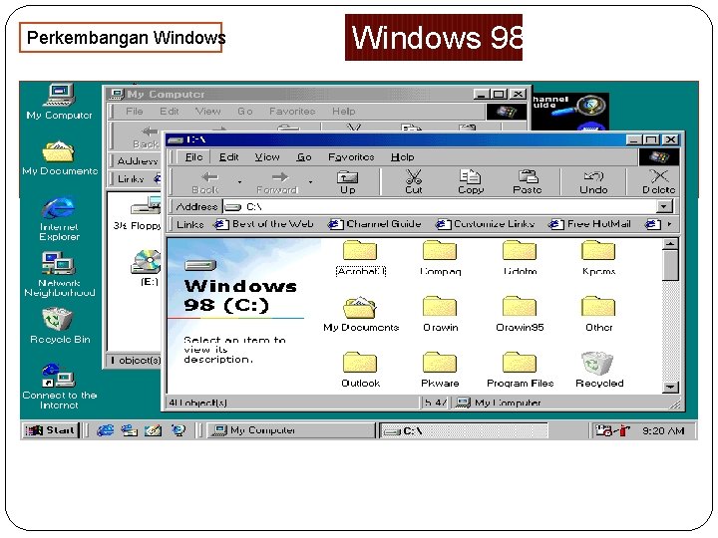Select the Acrobat folder
This screenshot has height=538, width=718.
[x=360, y=258]
